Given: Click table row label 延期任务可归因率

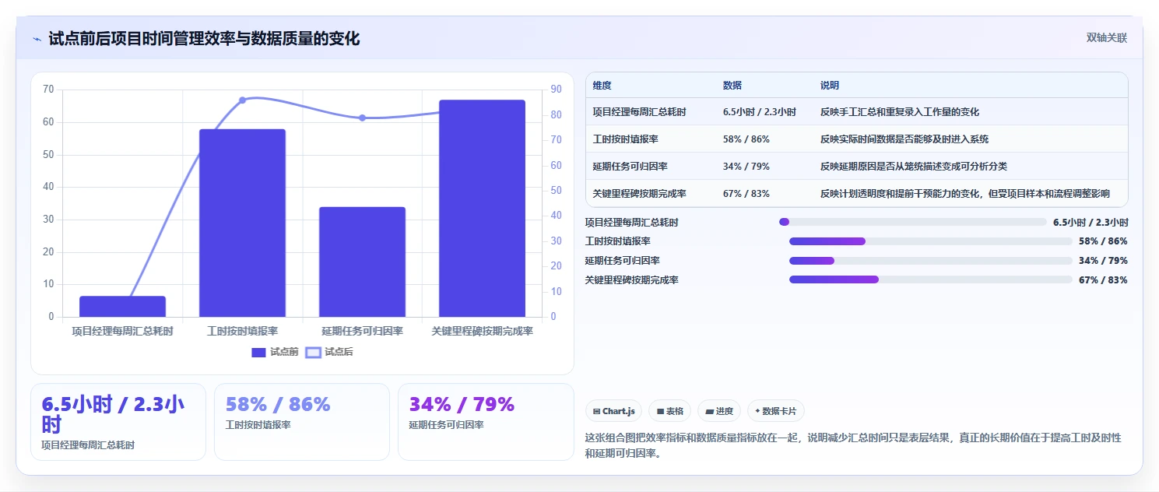Looking at the screenshot, I should tap(630, 167).
